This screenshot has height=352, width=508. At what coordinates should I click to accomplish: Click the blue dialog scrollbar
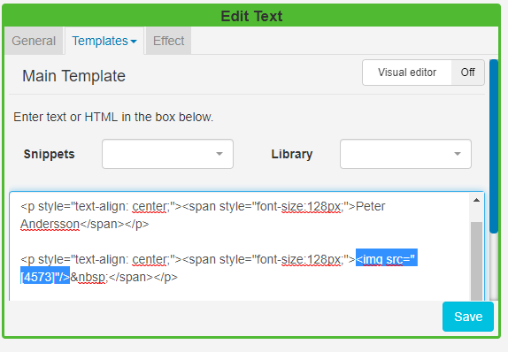[x=494, y=146]
